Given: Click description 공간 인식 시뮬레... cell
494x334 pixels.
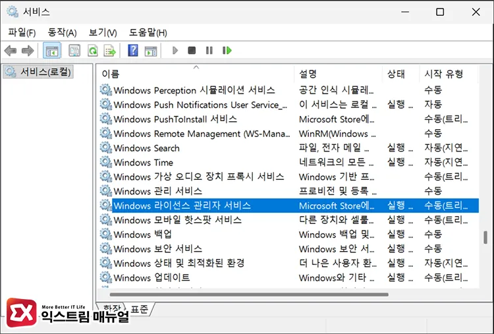Looking at the screenshot, I should click(336, 90).
